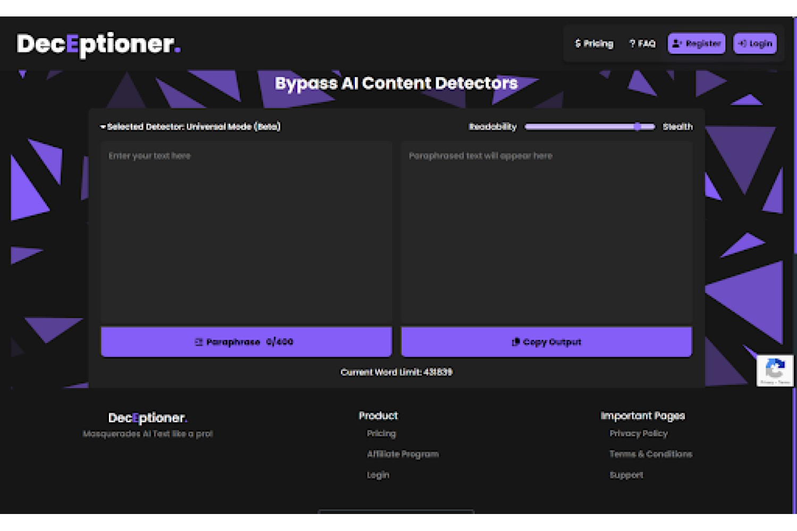Click the Stealth label
797x531 pixels.
[677, 126]
